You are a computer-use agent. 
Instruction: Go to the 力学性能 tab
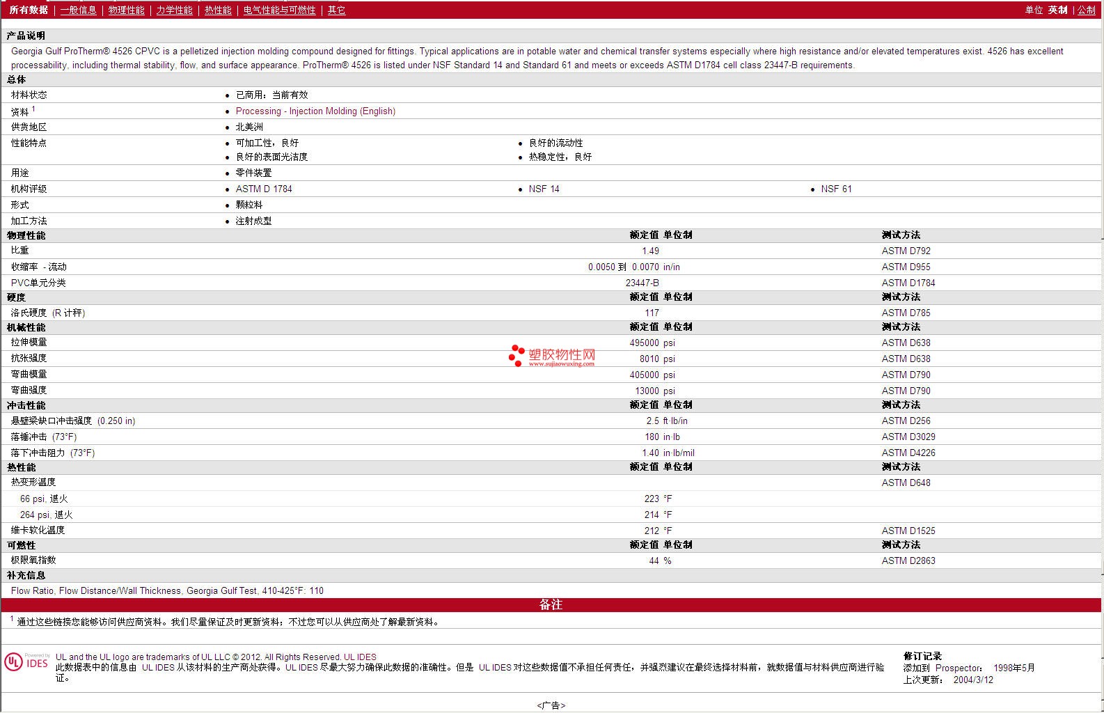click(x=175, y=10)
